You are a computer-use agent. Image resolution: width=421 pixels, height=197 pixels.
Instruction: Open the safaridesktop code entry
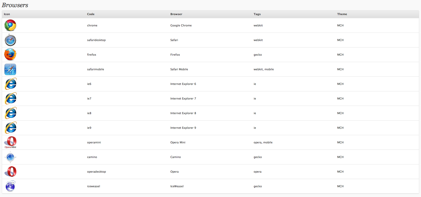pos(96,40)
